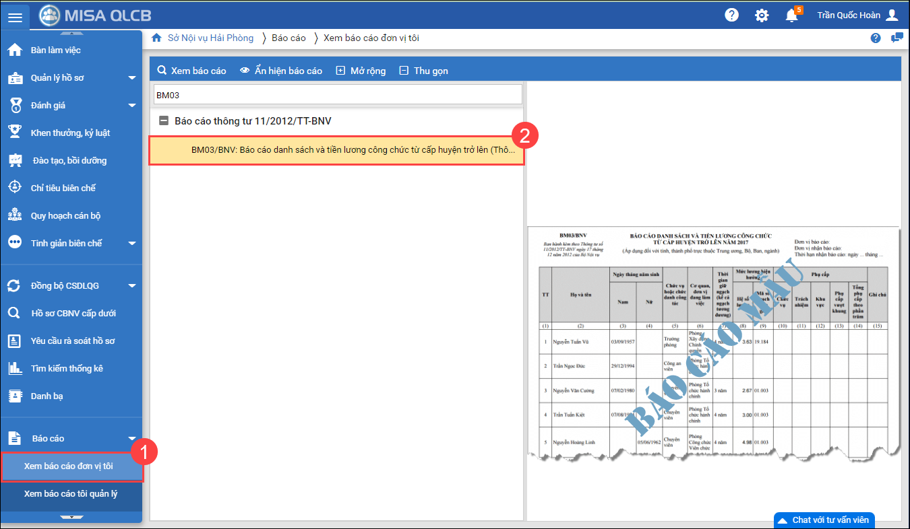This screenshot has height=529, width=910.
Task: Toggle Ẩn hiện báo cáo eye button
Action: tap(281, 71)
